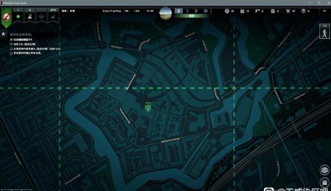Pause the game speed
Viewport: 331px width, 191px height.
[179, 10]
